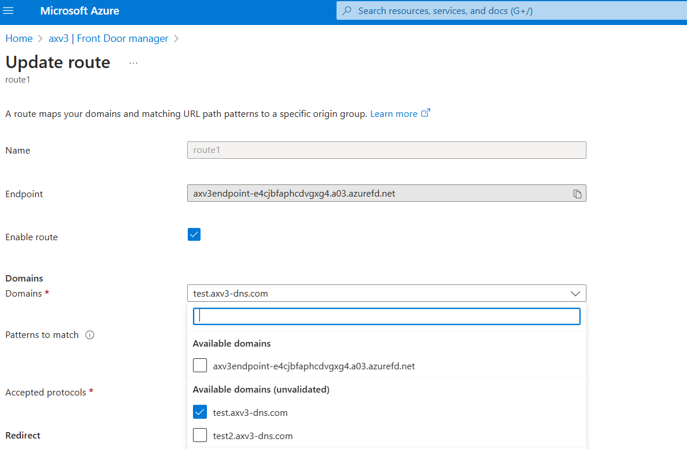This screenshot has width=687, height=449.
Task: Open the ellipsis more options menu
Action: tap(133, 63)
